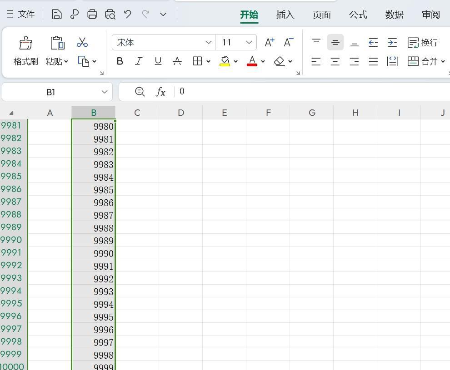Click the 粘贴 paste icon
Viewport: 450px width, 370px height.
click(57, 43)
